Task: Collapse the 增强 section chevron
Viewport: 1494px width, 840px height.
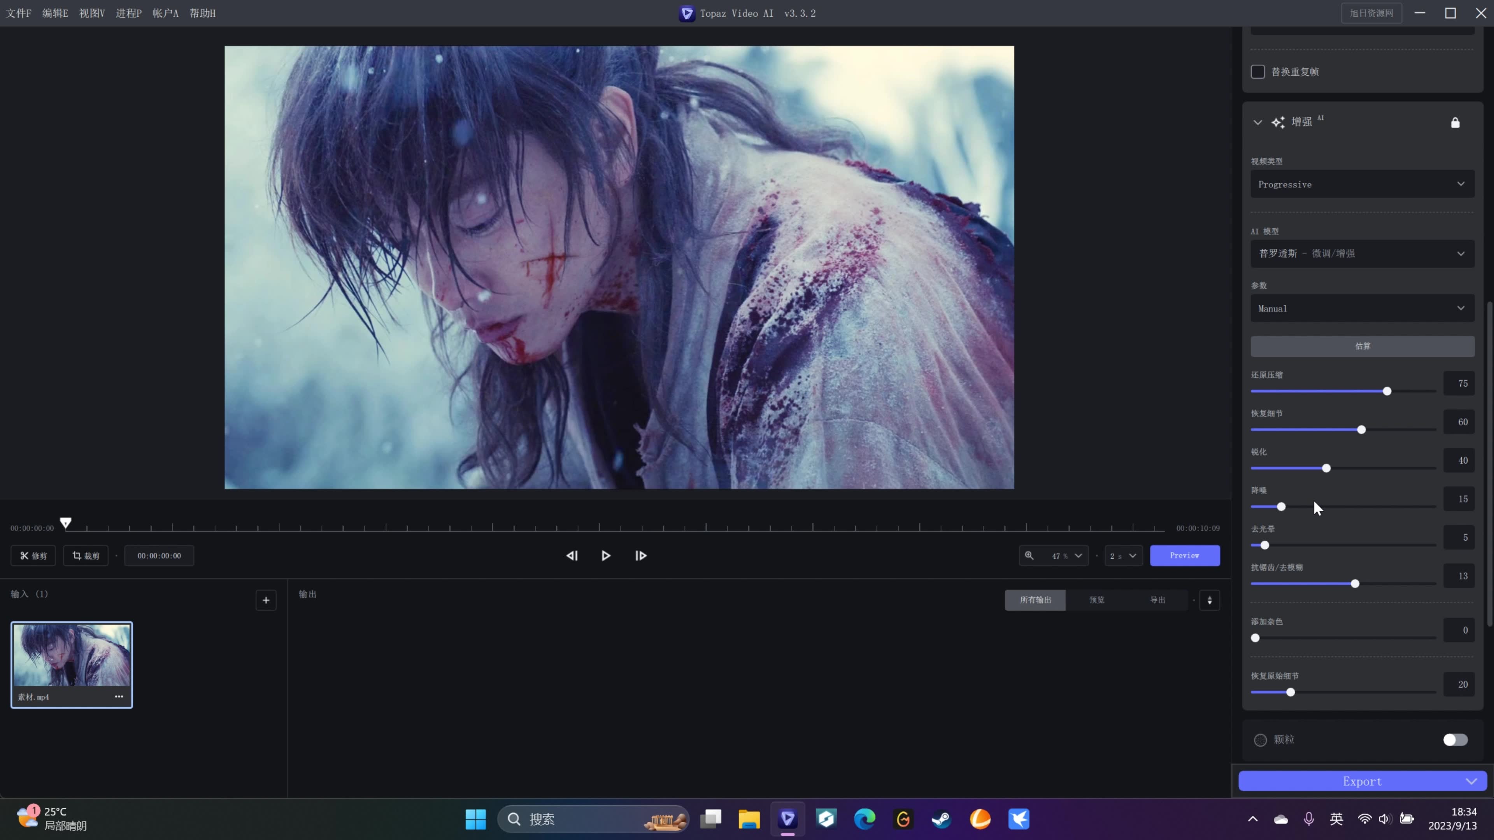Action: (1257, 122)
